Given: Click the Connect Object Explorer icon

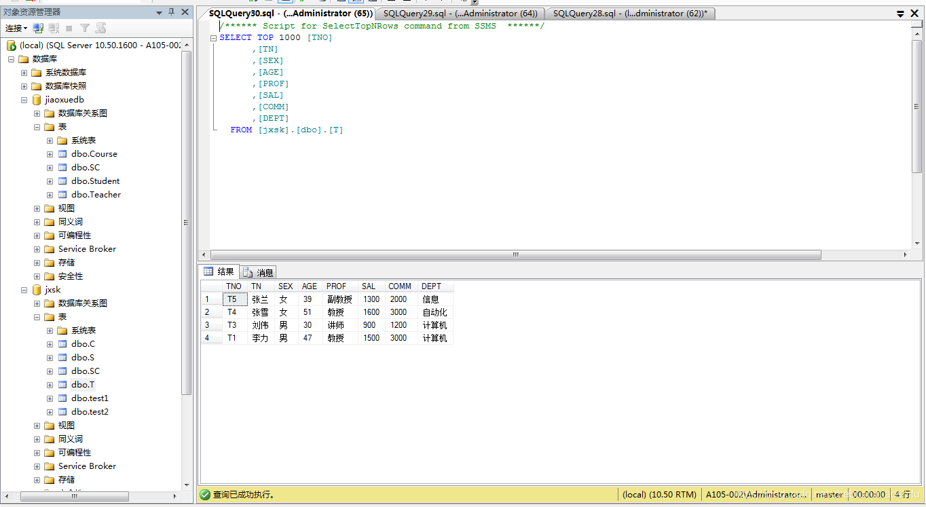Looking at the screenshot, I should tap(38, 29).
